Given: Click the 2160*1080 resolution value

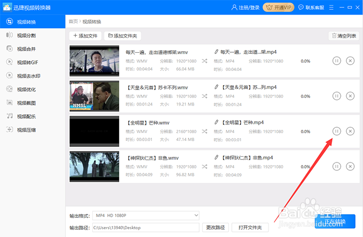Looking at the screenshot, I should (186, 131).
